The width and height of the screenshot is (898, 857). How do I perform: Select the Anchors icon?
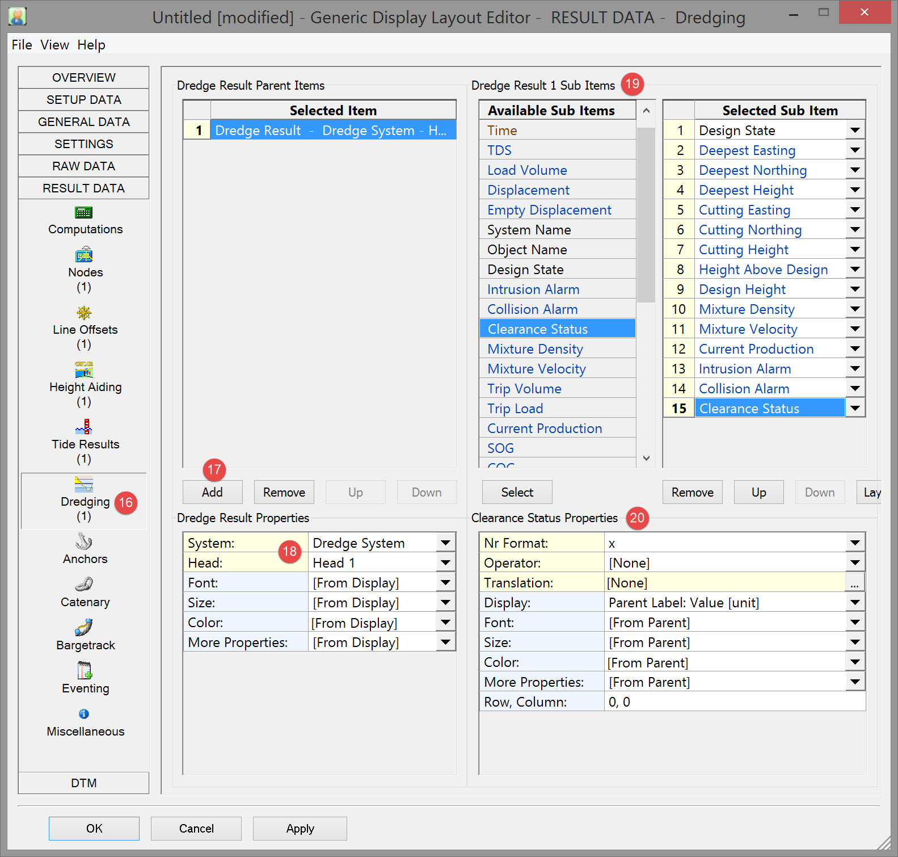(84, 541)
